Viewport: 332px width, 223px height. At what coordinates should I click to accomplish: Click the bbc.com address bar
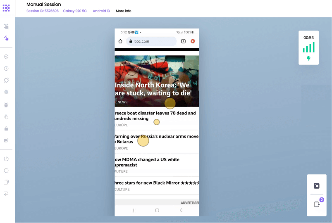pos(151,41)
